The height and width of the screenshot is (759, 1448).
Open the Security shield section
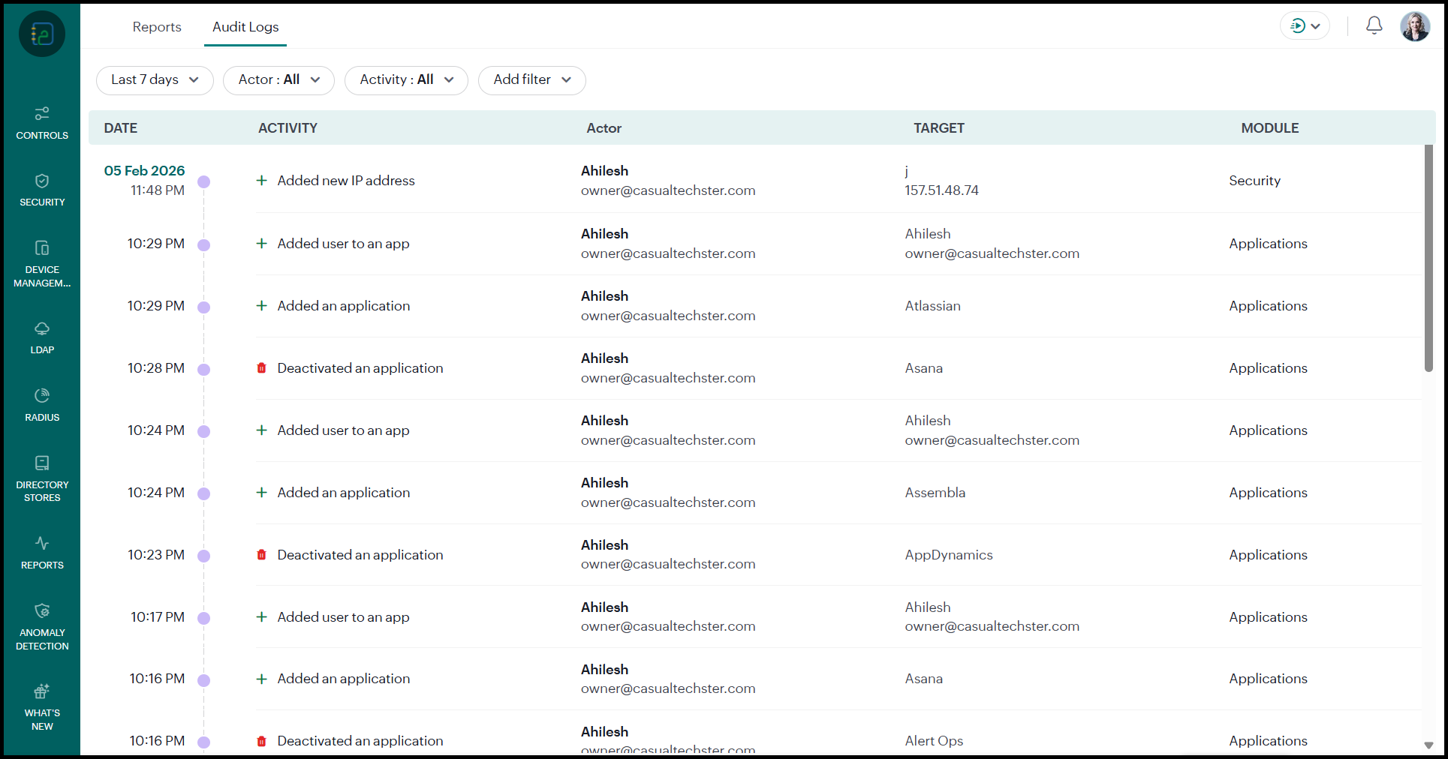point(42,190)
